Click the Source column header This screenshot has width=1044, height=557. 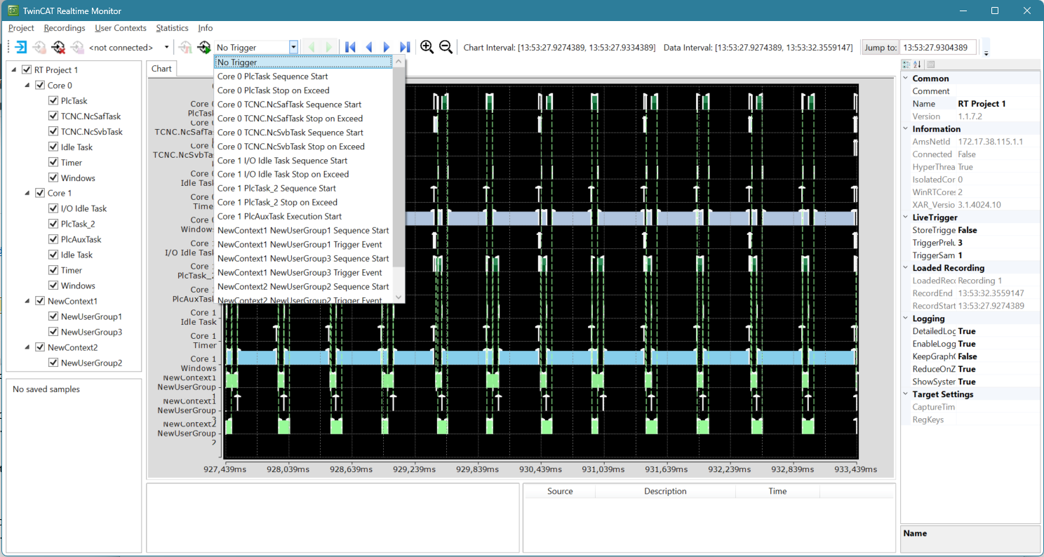[560, 491]
